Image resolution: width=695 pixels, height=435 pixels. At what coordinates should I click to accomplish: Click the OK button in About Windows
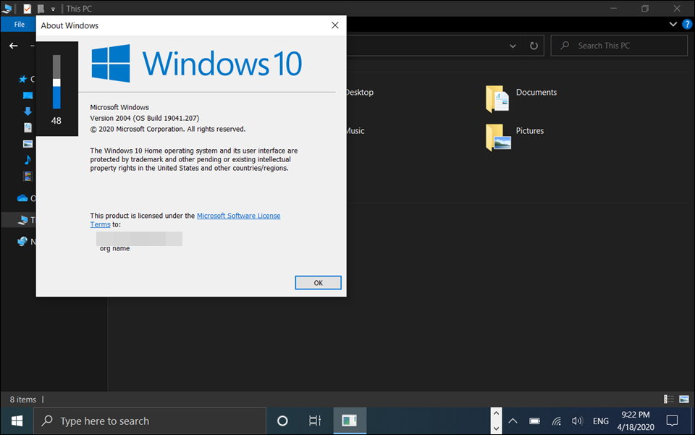319,282
